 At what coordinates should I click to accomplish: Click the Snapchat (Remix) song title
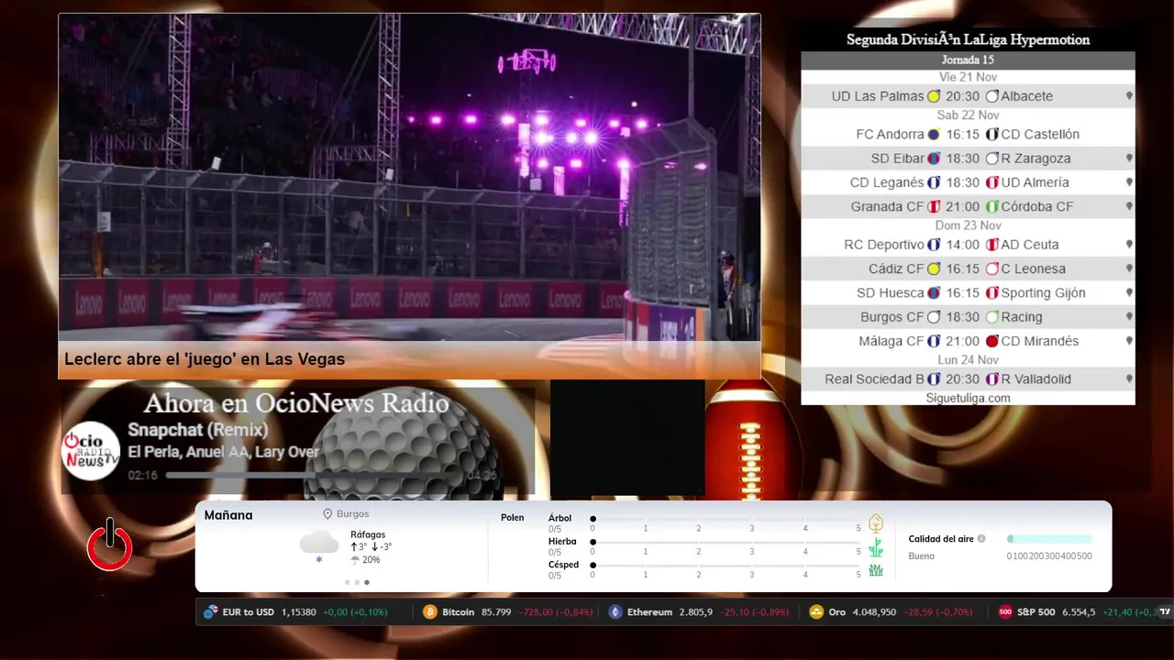pyautogui.click(x=198, y=430)
